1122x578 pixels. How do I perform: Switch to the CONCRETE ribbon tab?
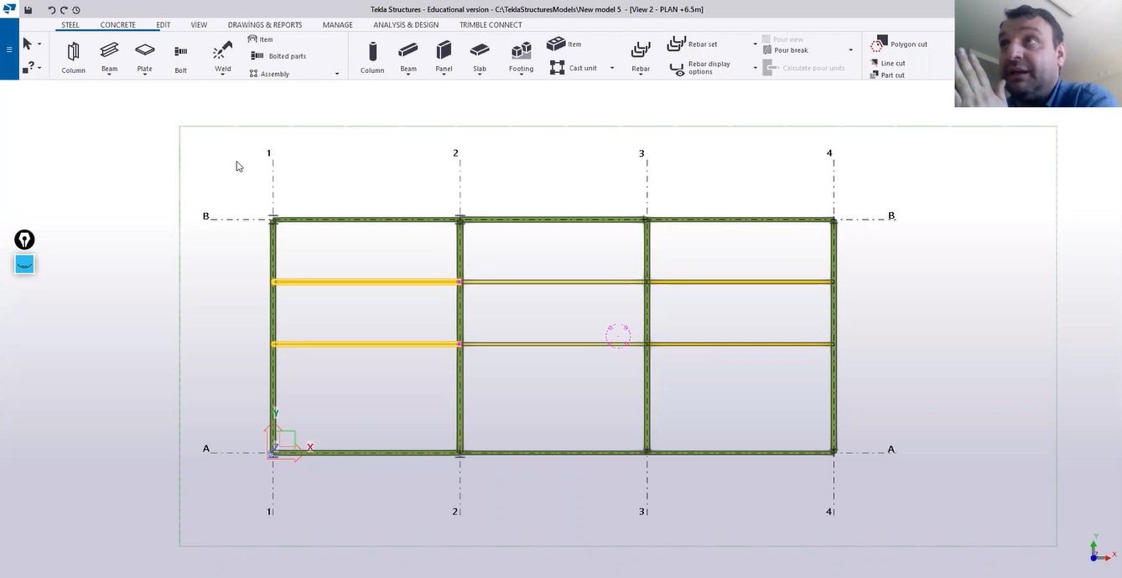[x=118, y=24]
